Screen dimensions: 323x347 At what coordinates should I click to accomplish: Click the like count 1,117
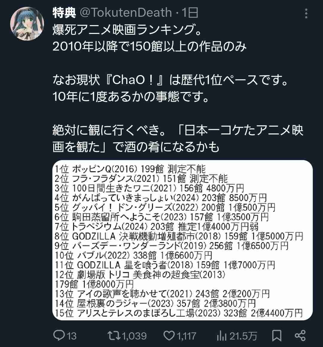pyautogui.click(x=187, y=336)
